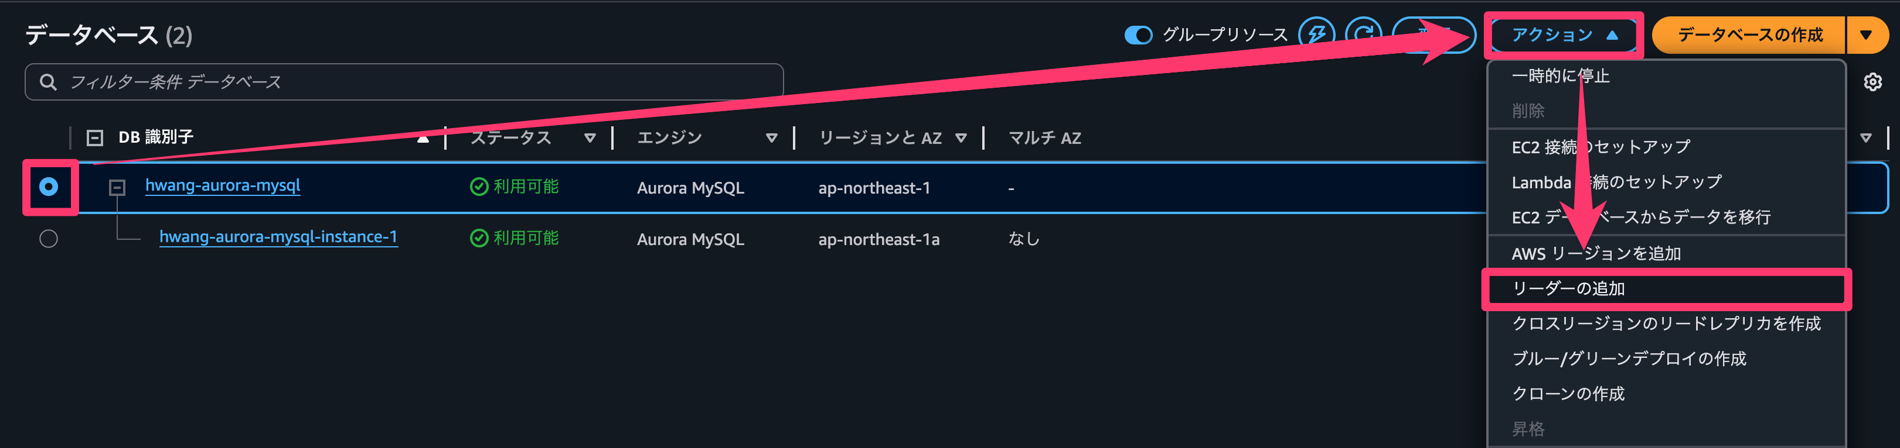This screenshot has width=1900, height=448.
Task: Select 一時的に停止 in the actions menu
Action: pos(1561,76)
